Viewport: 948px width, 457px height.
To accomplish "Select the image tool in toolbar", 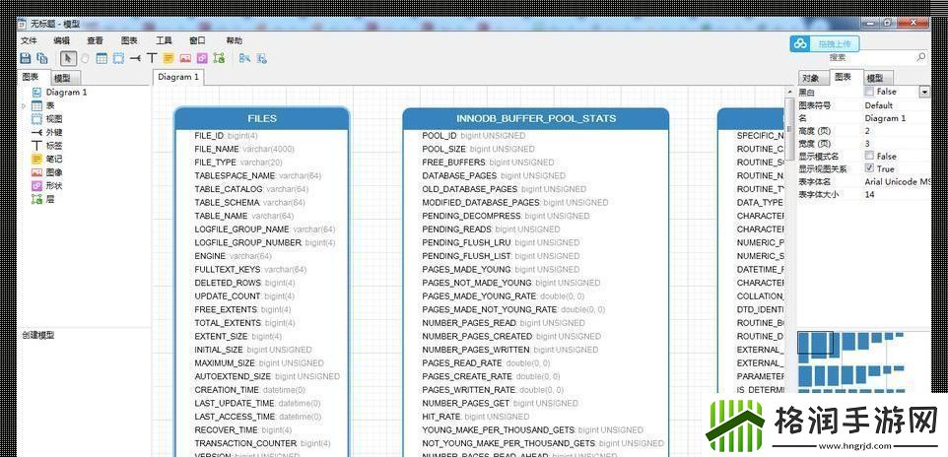I will (x=185, y=58).
